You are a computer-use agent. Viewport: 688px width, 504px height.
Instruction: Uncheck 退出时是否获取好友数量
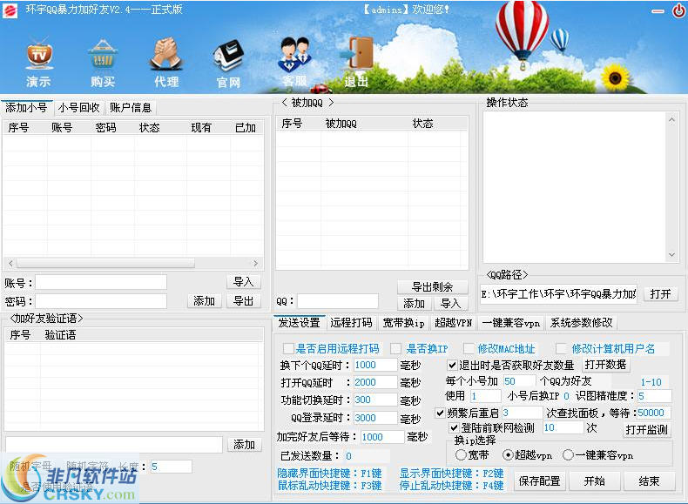pos(452,365)
